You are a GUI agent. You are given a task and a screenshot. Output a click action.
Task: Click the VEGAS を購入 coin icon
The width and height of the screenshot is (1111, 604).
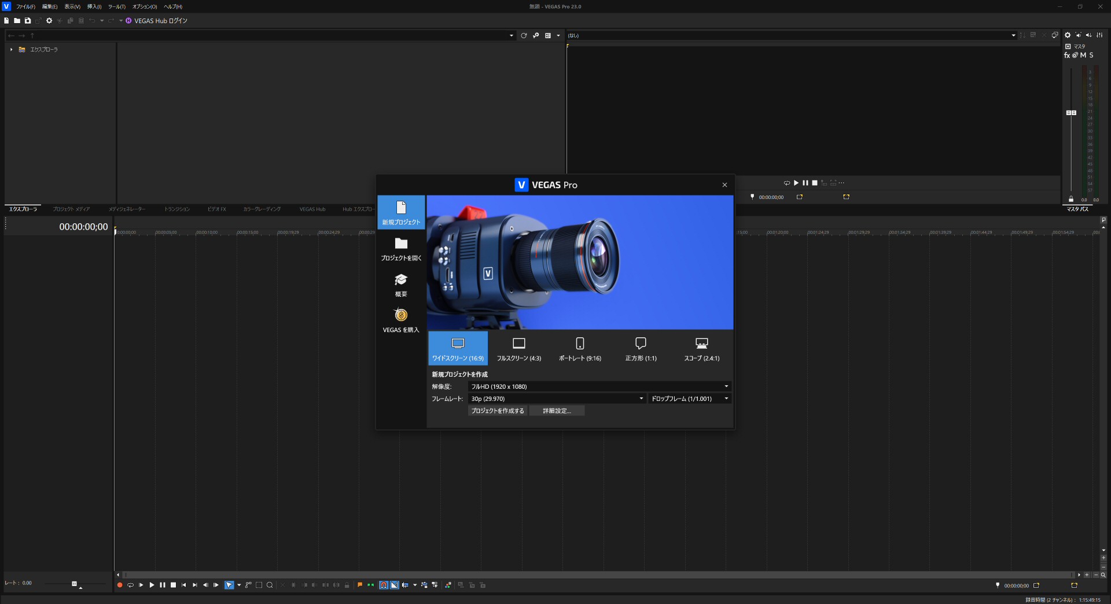(401, 315)
